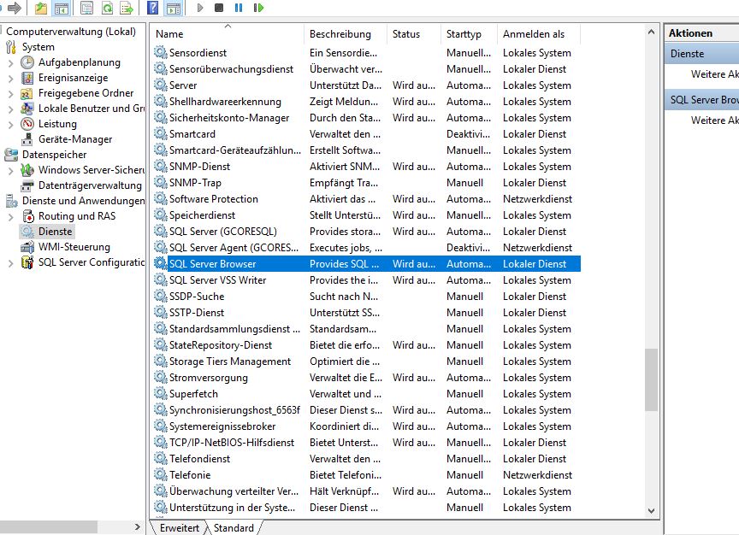Switch to the Standard tab
Screen dimensions: 739x535
234,528
